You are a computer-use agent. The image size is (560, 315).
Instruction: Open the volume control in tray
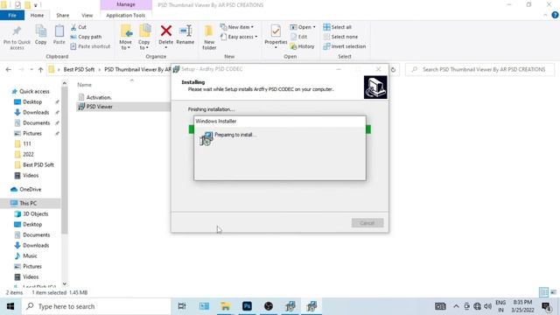point(487,306)
